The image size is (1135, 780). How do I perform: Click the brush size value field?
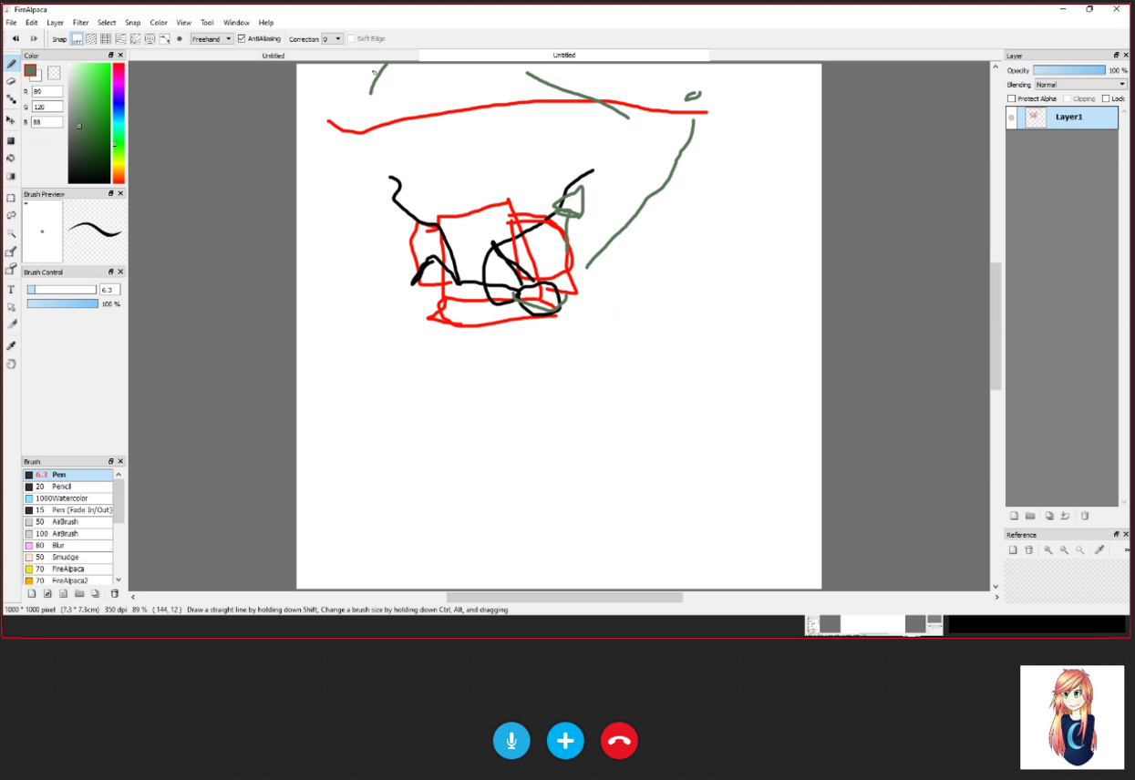pyautogui.click(x=109, y=290)
